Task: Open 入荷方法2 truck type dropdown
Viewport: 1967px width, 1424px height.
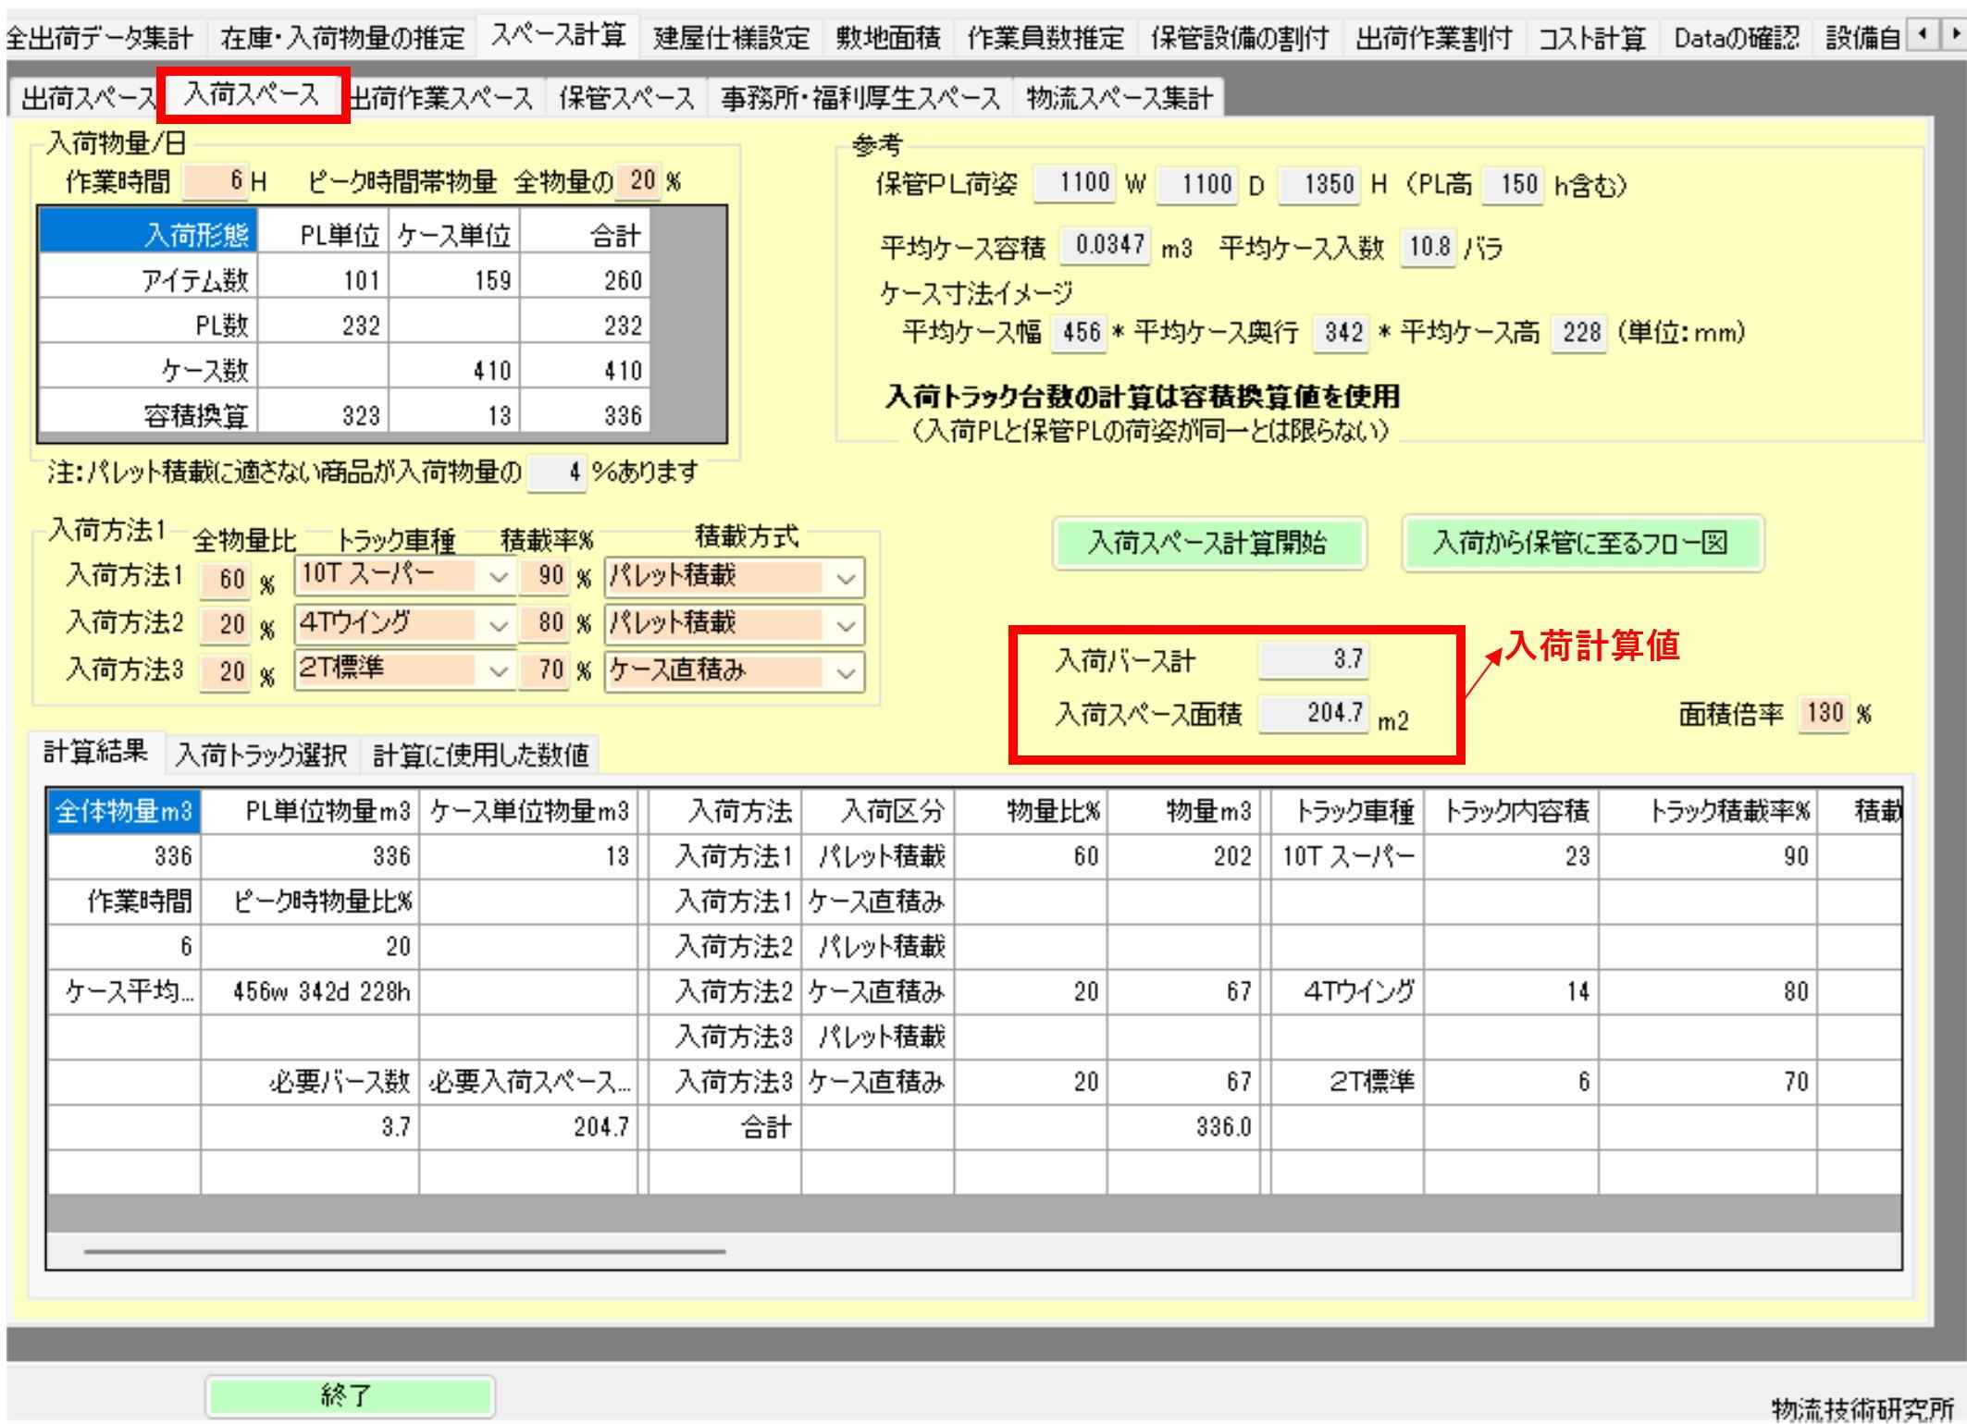Action: tap(499, 626)
